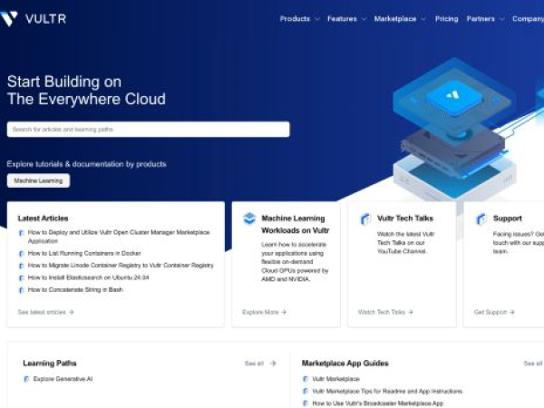Open the Marketplace menu
The height and width of the screenshot is (408, 544).
coord(395,19)
